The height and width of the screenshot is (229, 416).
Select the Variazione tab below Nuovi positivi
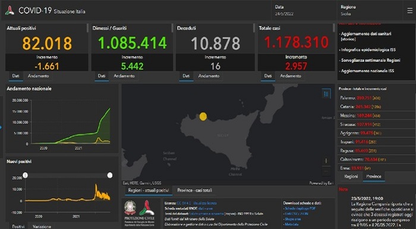tap(42, 227)
